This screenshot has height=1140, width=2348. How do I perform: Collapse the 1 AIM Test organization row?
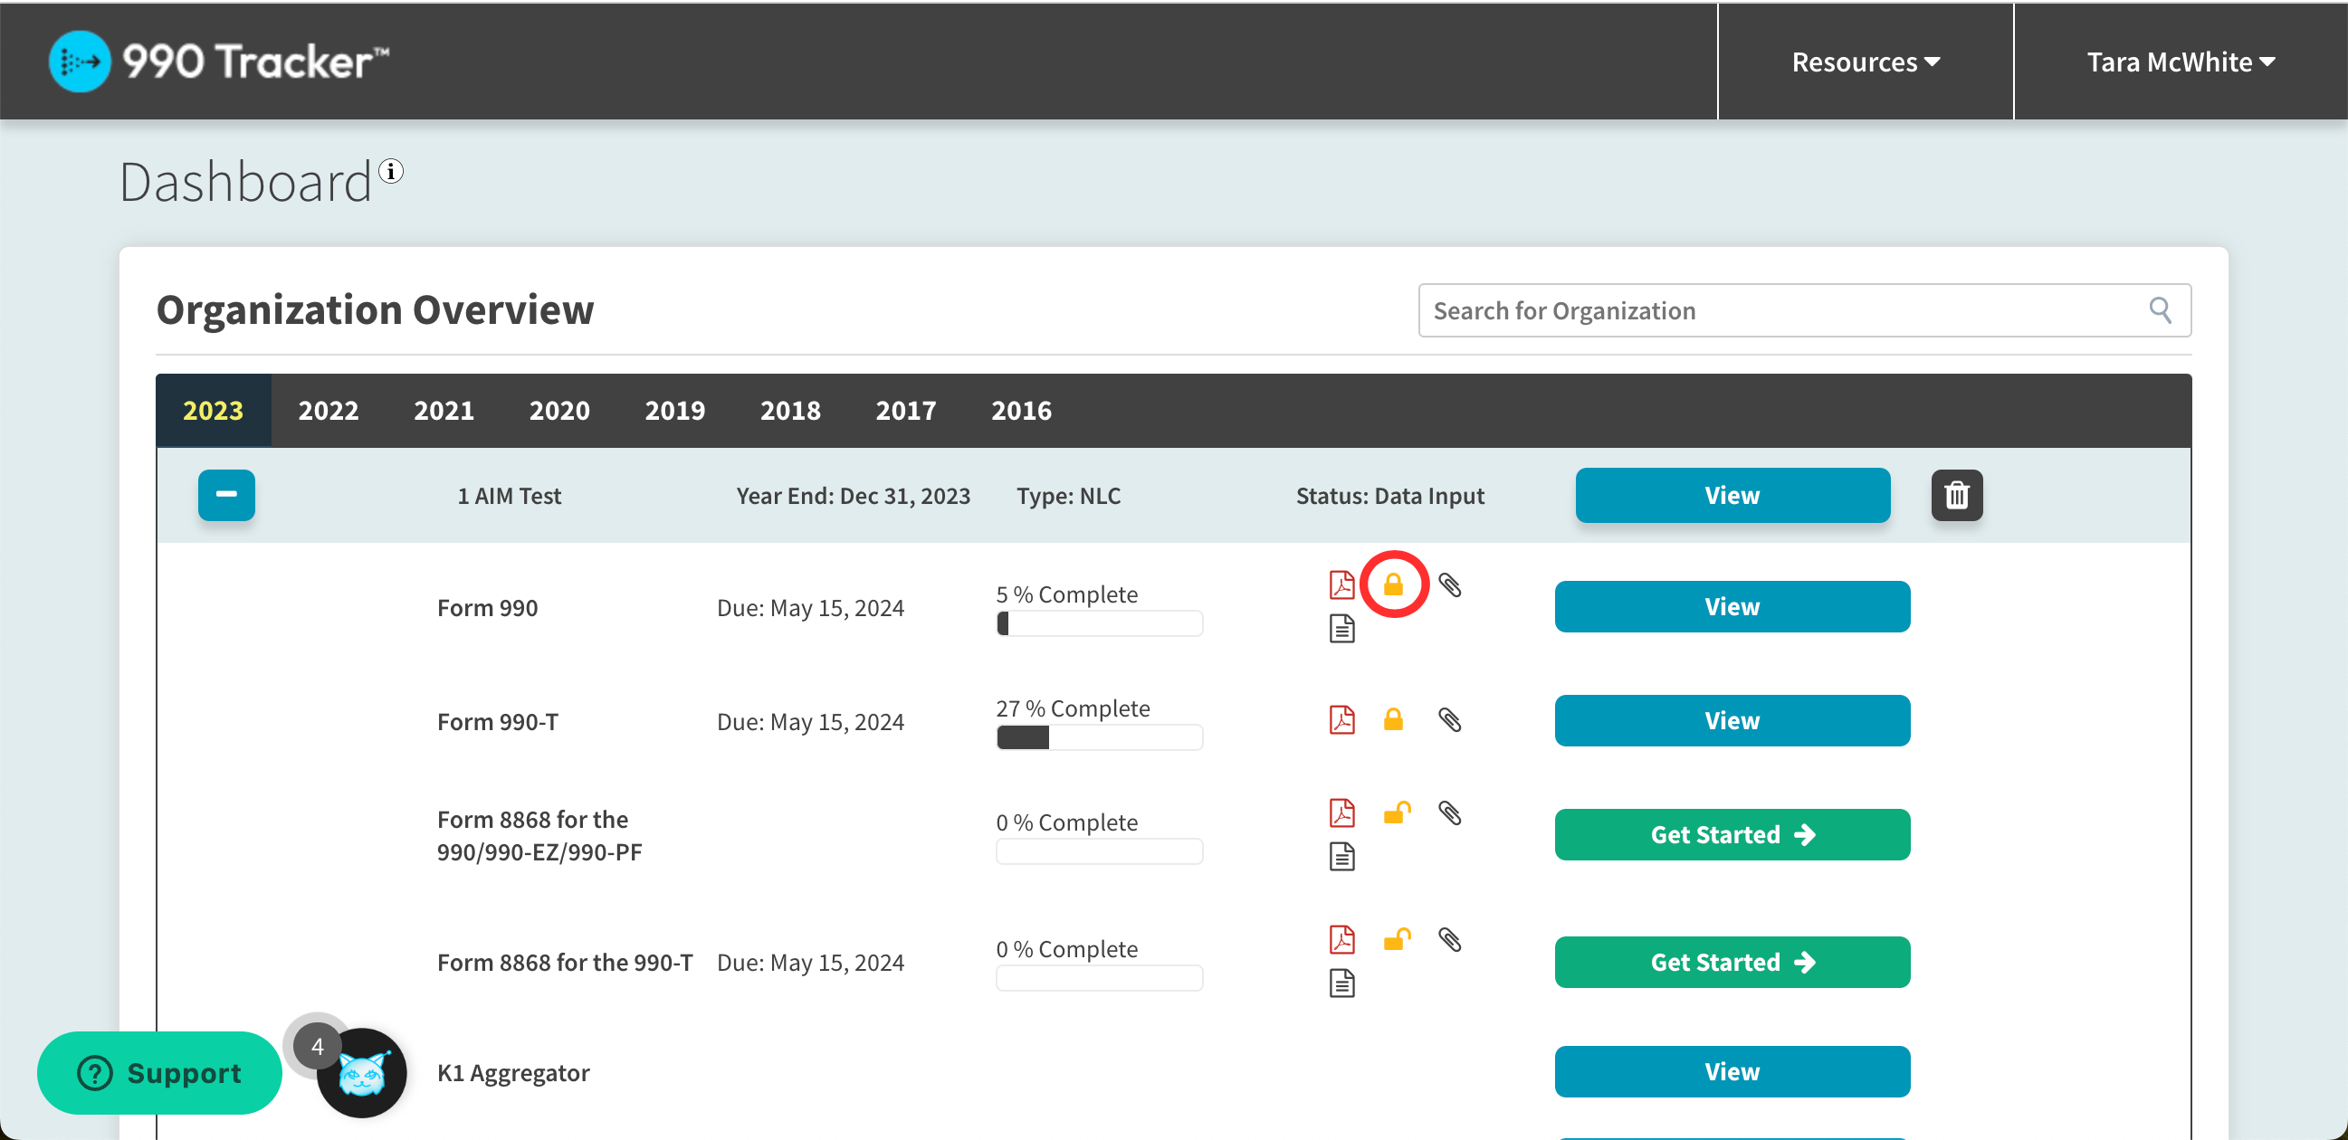click(226, 495)
